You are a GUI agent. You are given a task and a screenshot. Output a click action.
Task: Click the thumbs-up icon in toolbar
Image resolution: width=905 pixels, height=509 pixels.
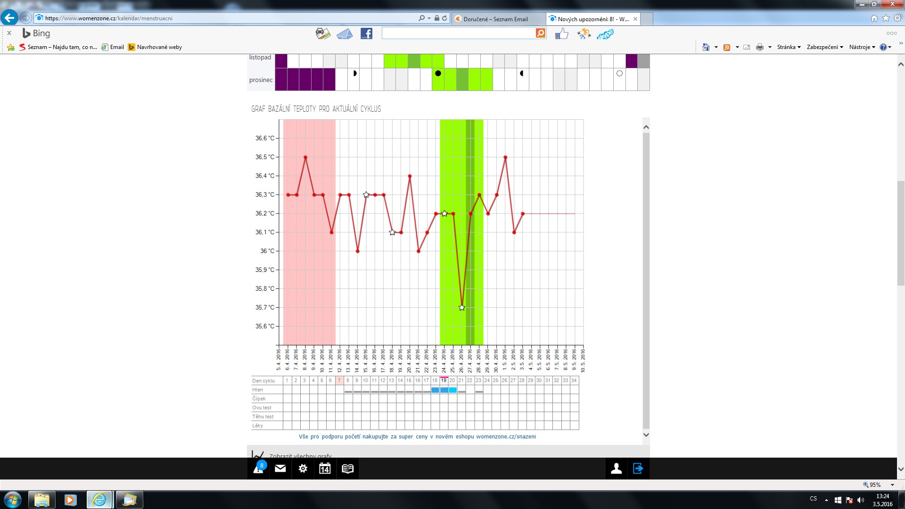tap(561, 33)
